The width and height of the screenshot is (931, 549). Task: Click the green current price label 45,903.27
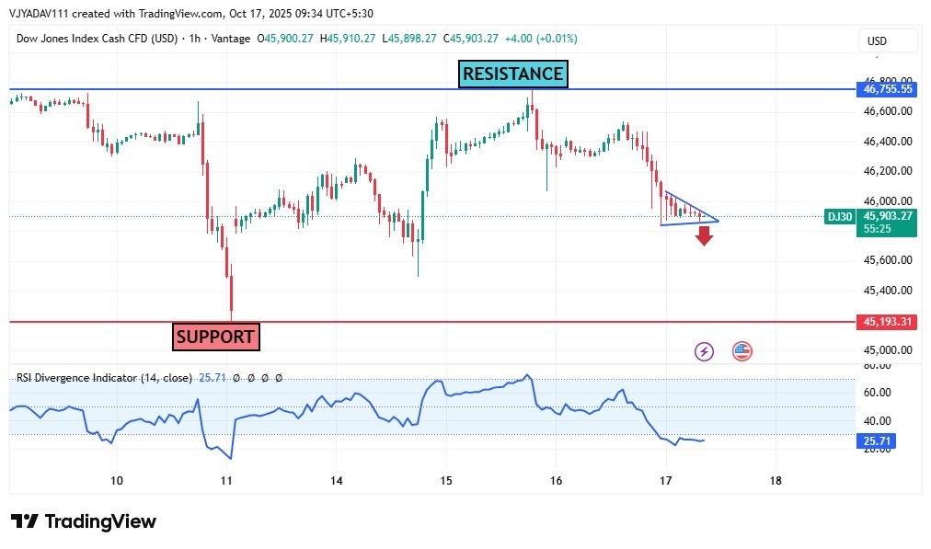(886, 216)
